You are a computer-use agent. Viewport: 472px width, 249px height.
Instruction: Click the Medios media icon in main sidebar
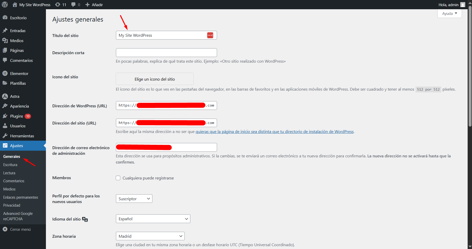(5, 41)
